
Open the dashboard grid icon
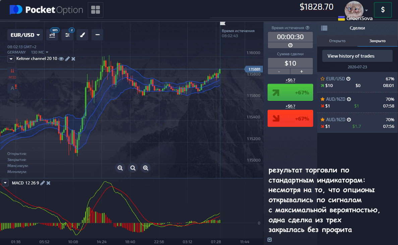click(96, 10)
